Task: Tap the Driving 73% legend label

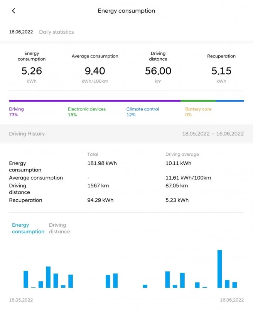Action: tap(16, 112)
